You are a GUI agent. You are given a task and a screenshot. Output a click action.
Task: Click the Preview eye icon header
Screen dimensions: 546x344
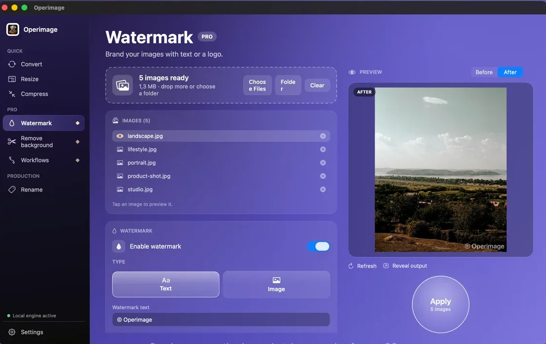(352, 72)
